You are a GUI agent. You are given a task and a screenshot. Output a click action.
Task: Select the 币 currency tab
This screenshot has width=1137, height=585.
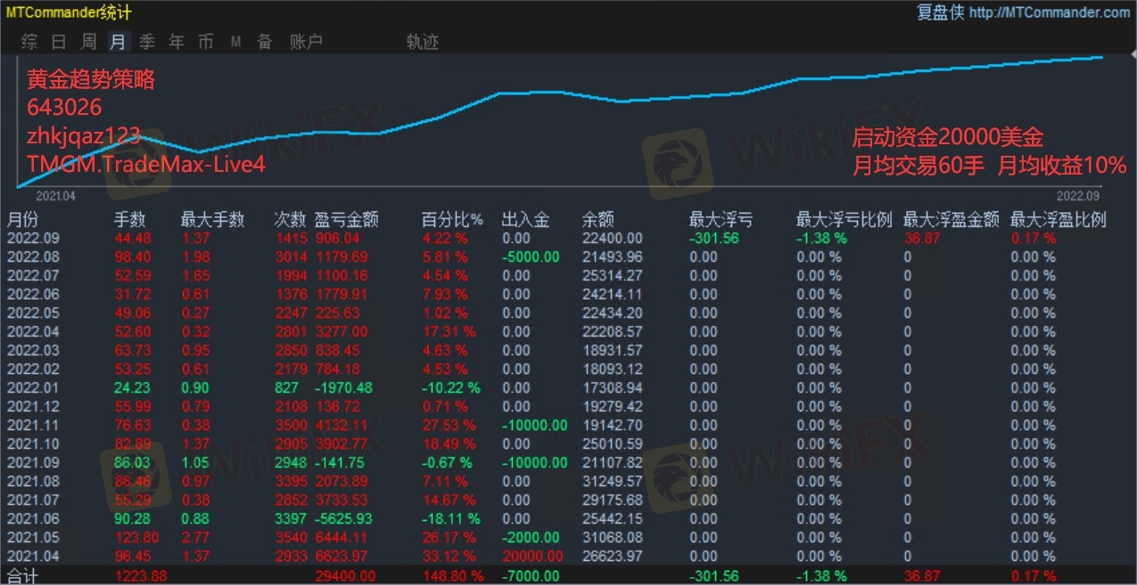point(206,42)
